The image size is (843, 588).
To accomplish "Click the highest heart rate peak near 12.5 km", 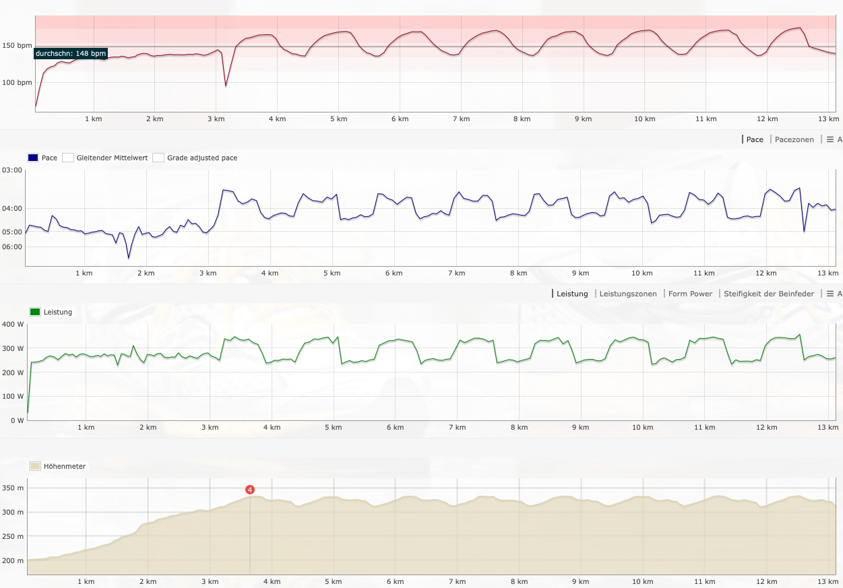I will [x=799, y=28].
